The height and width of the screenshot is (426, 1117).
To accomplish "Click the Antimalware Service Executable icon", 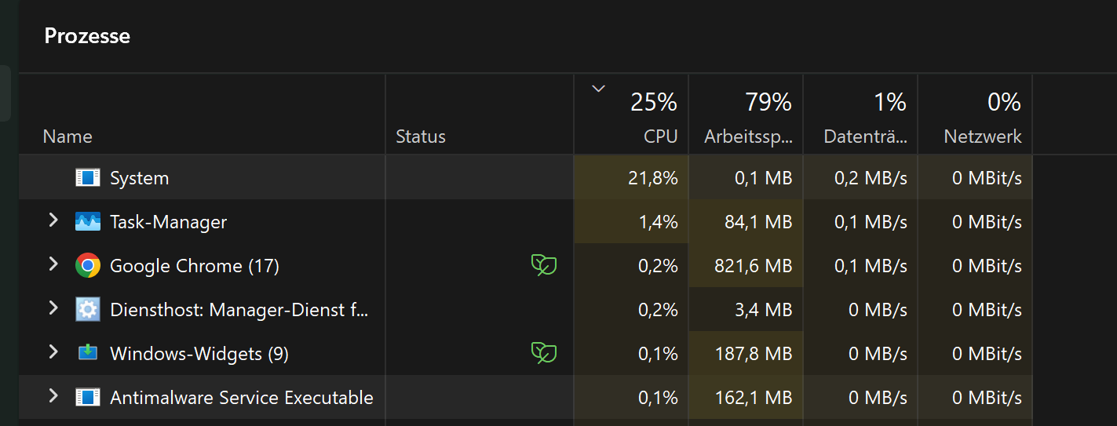I will (x=88, y=397).
